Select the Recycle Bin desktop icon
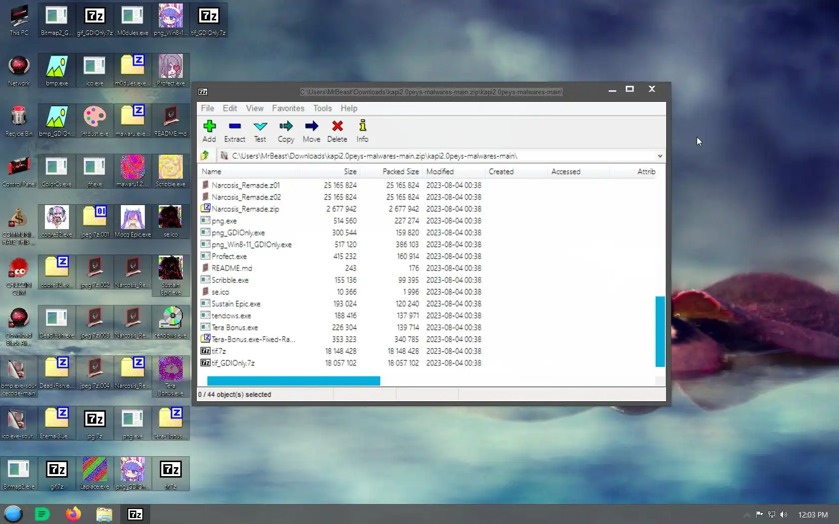The image size is (839, 524). (19, 121)
